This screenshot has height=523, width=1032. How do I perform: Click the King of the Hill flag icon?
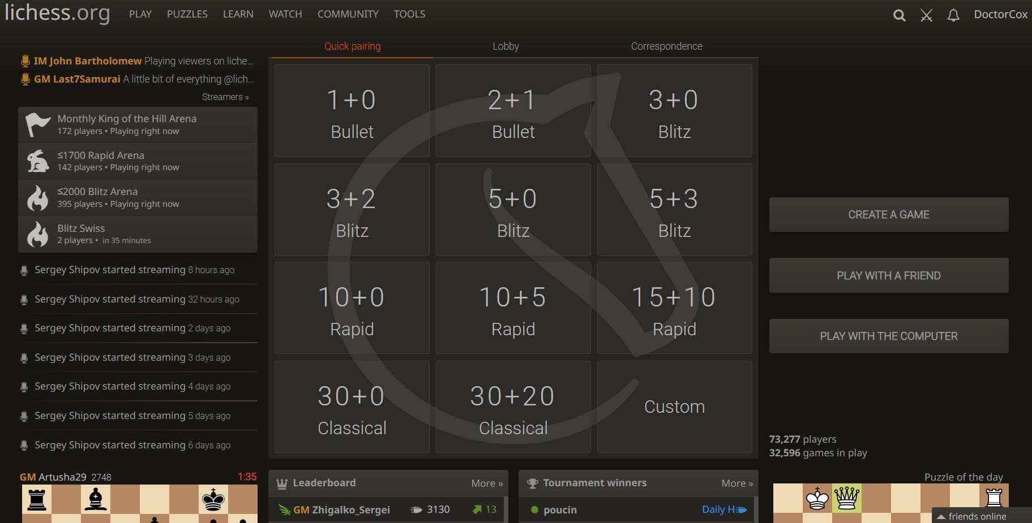click(x=38, y=125)
